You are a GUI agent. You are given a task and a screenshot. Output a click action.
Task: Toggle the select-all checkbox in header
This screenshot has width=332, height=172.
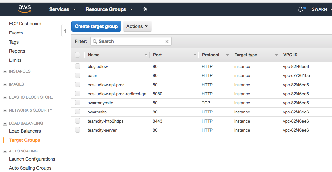point(78,55)
